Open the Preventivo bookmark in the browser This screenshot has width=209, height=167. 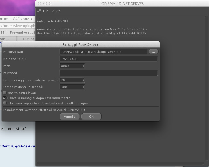click(21, 32)
